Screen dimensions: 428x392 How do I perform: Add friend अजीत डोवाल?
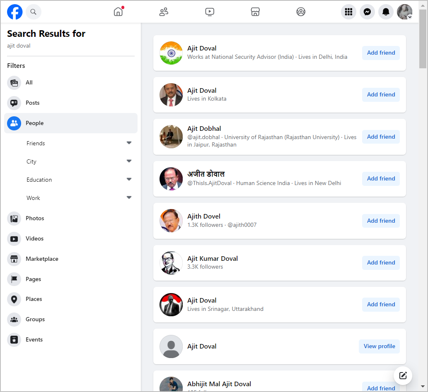pyautogui.click(x=381, y=179)
